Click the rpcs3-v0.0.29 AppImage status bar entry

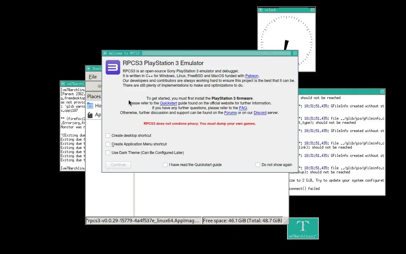144,220
